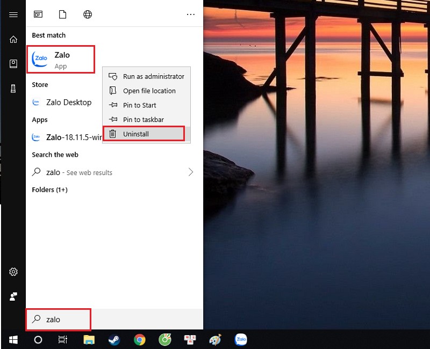Select Pin to taskbar in context menu
Screen dimensions: 430x349
[143, 120]
